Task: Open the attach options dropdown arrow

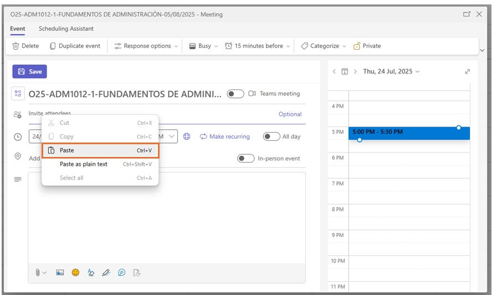Action: pyautogui.click(x=44, y=273)
